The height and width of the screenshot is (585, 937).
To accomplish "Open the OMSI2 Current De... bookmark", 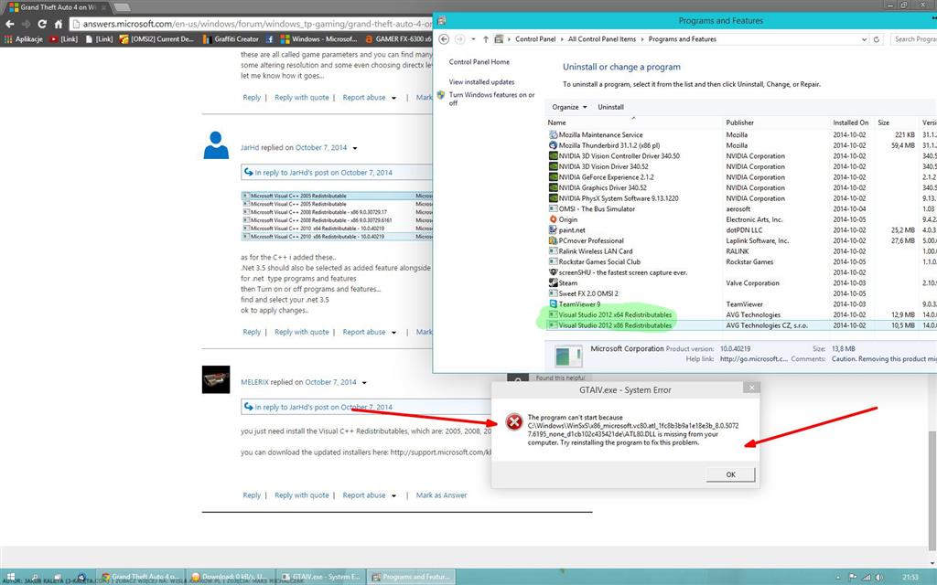I will pyautogui.click(x=157, y=38).
